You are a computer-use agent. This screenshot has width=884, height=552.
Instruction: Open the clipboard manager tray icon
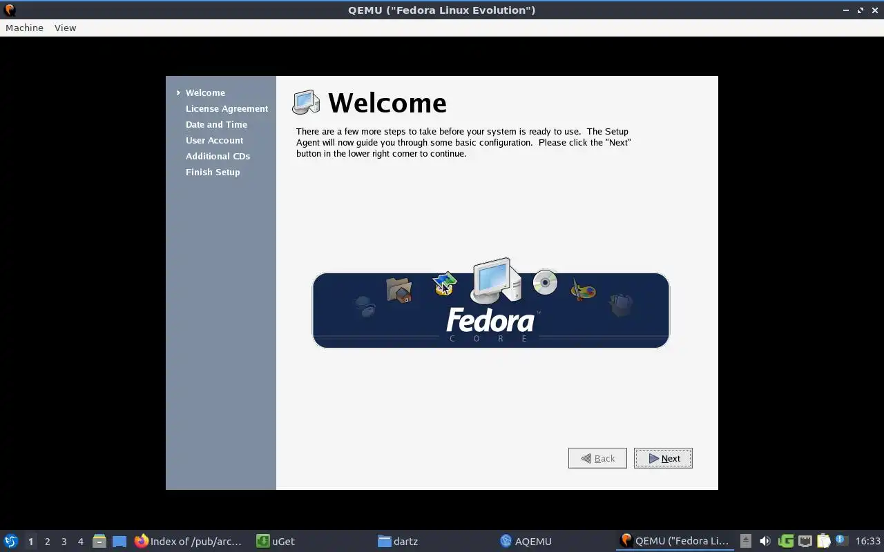point(823,541)
